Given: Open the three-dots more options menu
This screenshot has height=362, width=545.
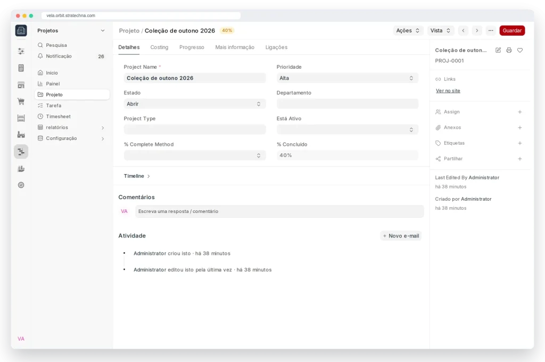Looking at the screenshot, I should (x=491, y=30).
